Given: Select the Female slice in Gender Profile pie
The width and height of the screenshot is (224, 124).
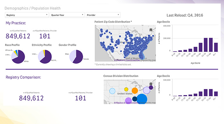Looking at the screenshot, I should (x=79, y=57).
